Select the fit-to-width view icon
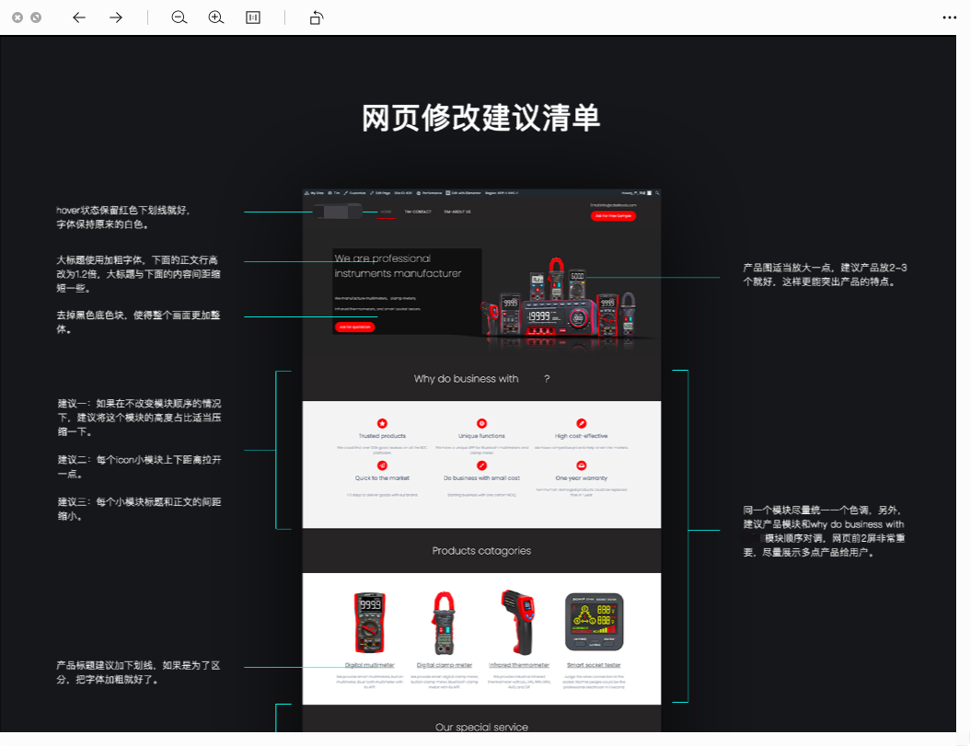This screenshot has width=970, height=746. [x=252, y=17]
